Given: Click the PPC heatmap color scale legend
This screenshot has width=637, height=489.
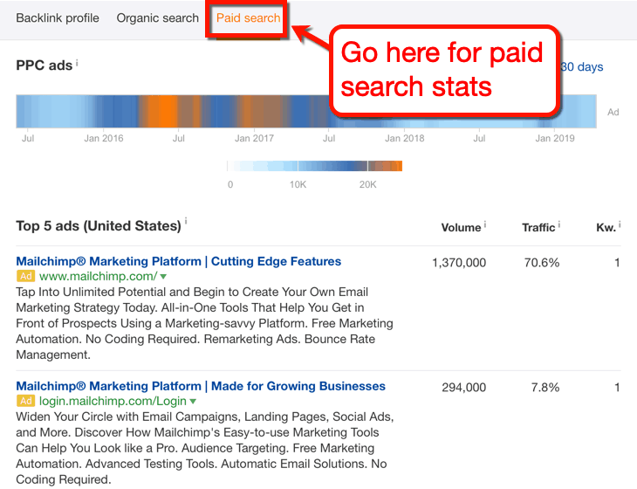Looking at the screenshot, I should point(314,166).
